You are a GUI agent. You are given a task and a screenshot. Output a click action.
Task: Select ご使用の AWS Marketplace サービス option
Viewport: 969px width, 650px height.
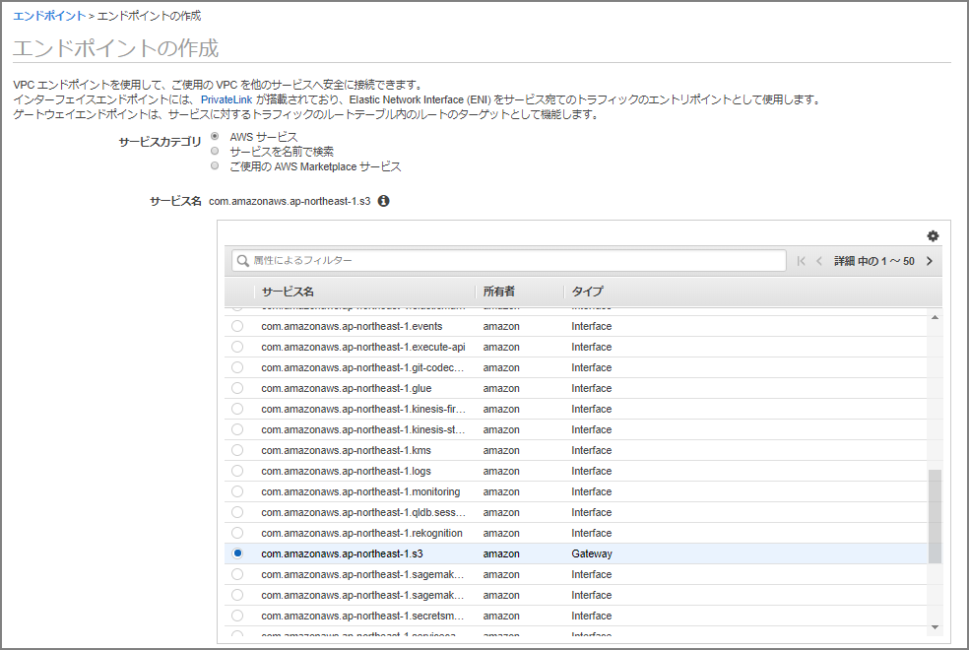coord(214,165)
